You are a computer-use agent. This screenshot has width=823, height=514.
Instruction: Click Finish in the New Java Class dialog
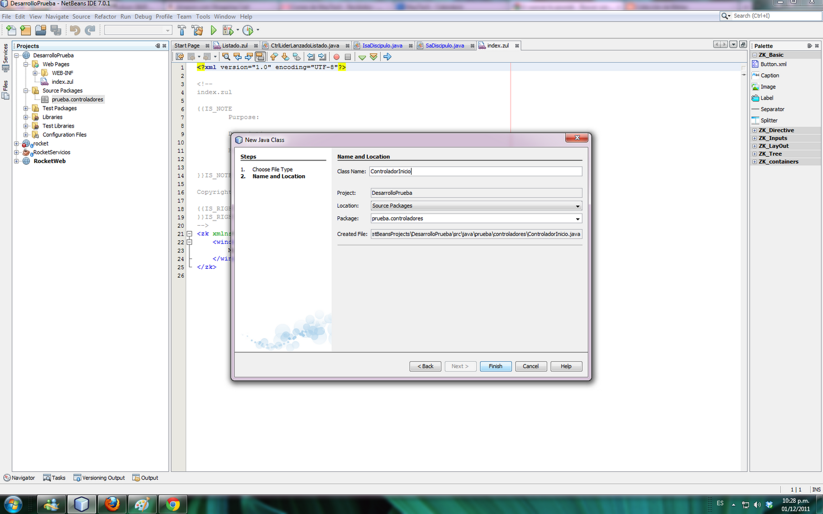496,366
